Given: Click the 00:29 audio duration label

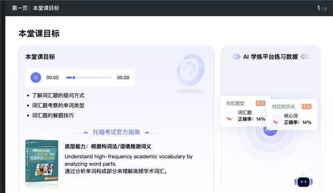Looking at the screenshot, I should (123, 77).
